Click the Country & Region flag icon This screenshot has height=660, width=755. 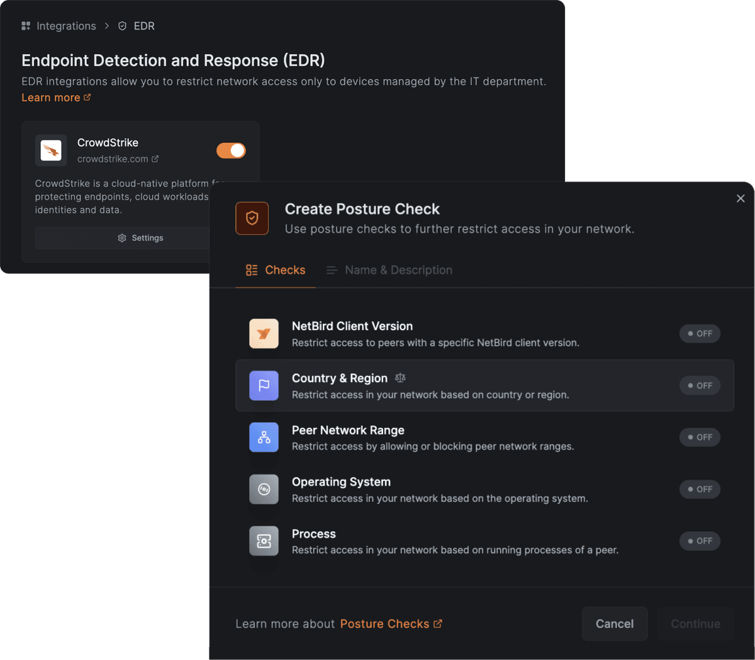click(264, 386)
